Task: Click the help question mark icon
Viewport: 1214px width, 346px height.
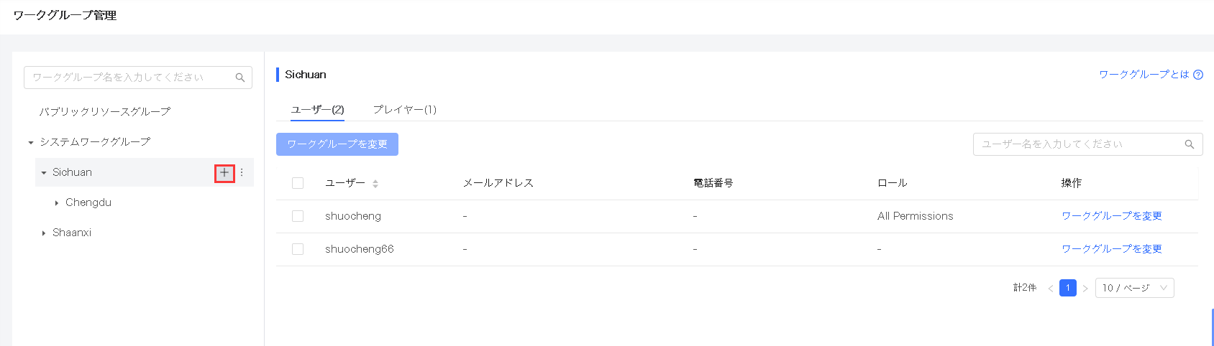Action: [x=1198, y=75]
